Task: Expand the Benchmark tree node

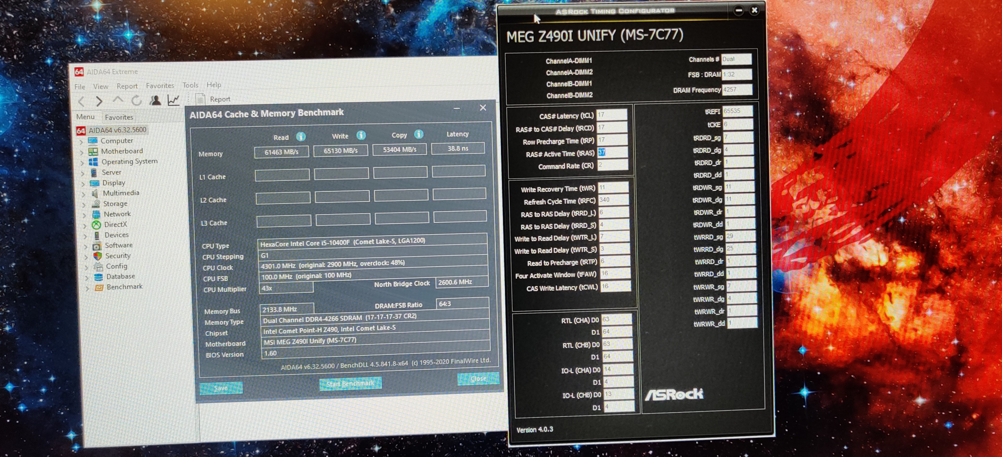Action: pos(87,288)
